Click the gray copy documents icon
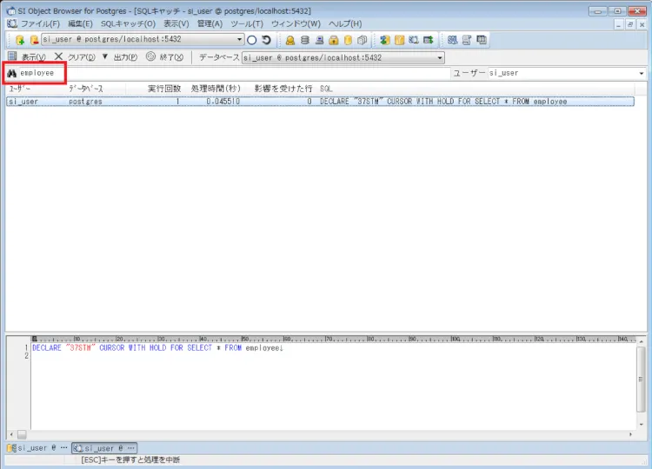Image resolution: width=652 pixels, height=469 pixels. [363, 40]
